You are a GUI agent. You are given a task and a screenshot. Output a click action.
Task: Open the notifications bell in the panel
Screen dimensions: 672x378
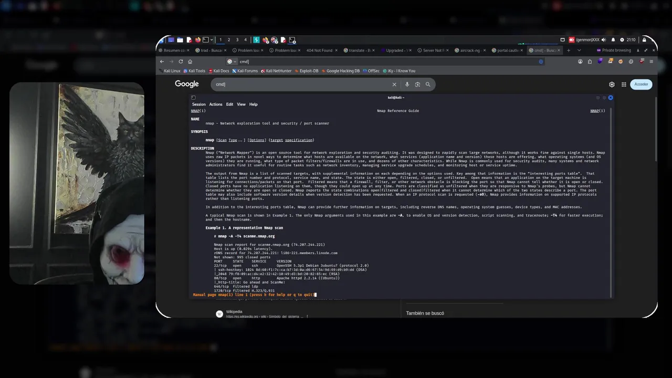pyautogui.click(x=613, y=40)
